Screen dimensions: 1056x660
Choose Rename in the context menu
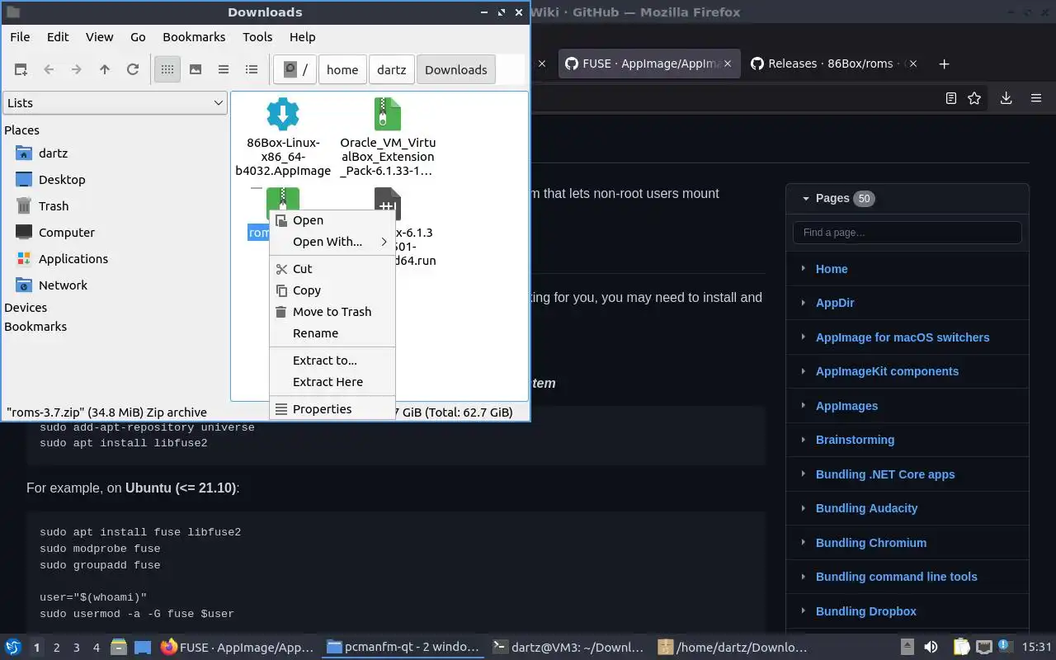point(332,333)
